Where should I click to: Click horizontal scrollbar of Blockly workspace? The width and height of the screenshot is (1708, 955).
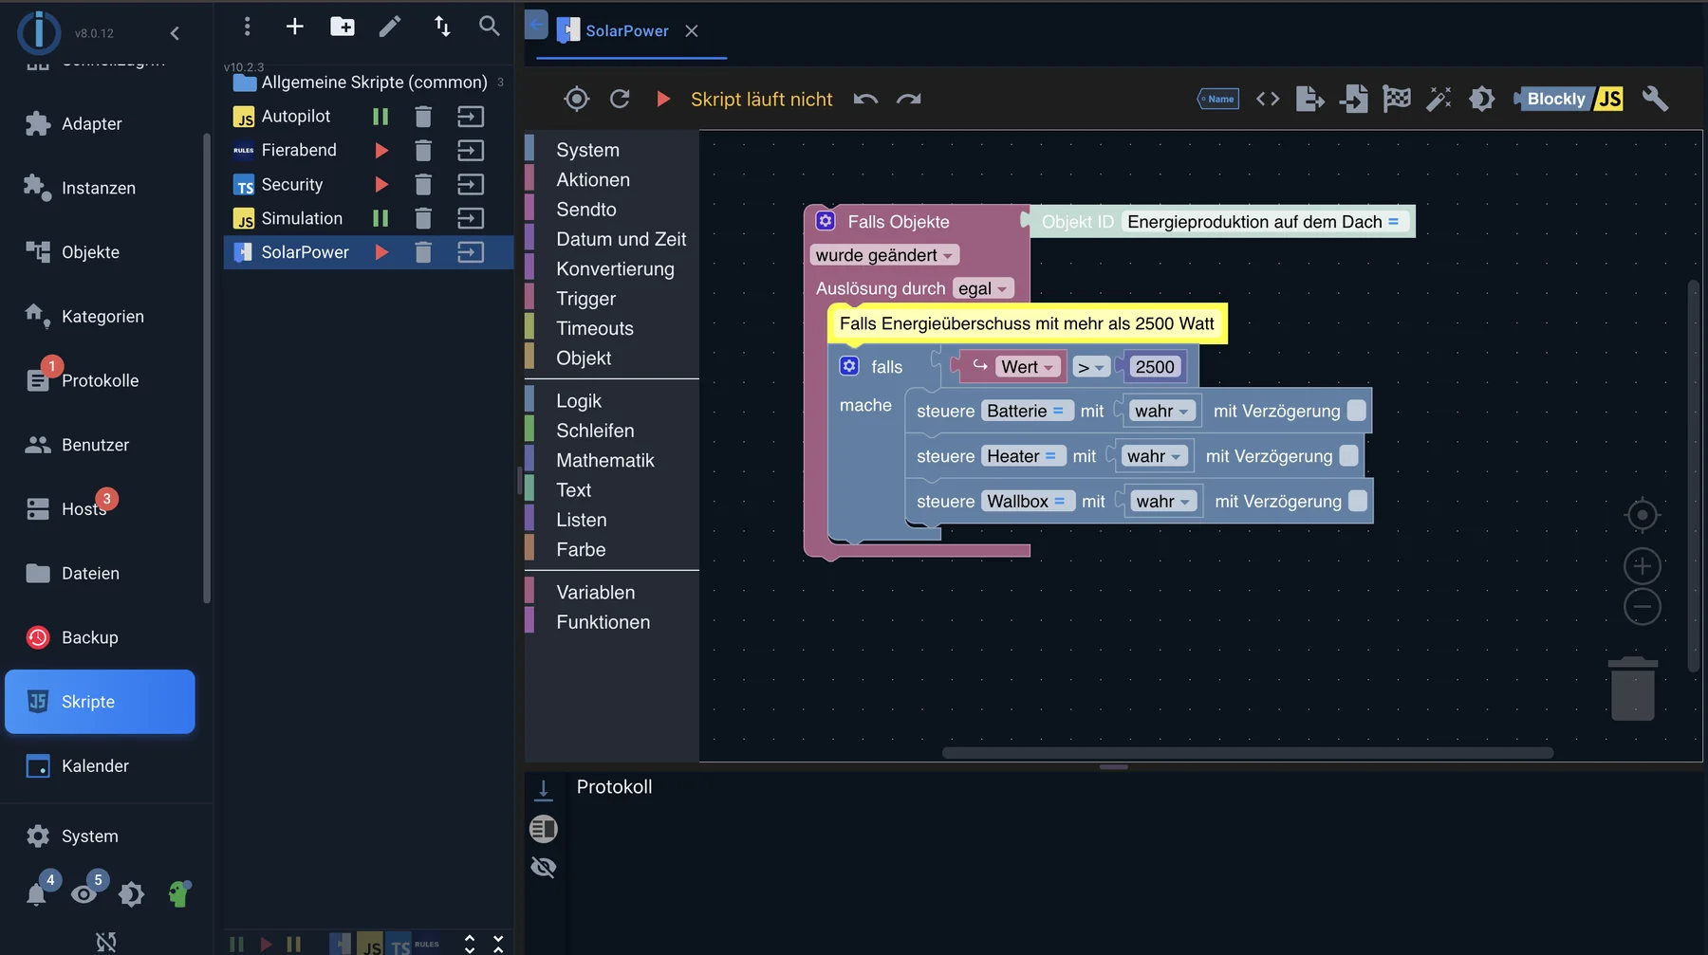[x=1248, y=753]
